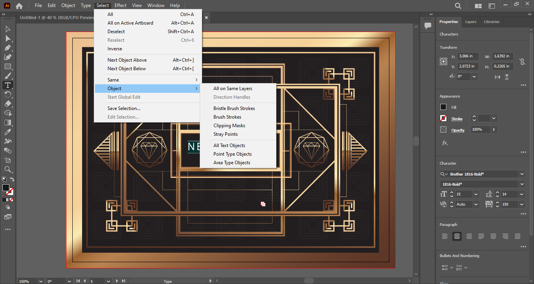Image resolution: width=534 pixels, height=284 pixels.
Task: Toggle constrain width and height proportions
Action: tap(522, 62)
